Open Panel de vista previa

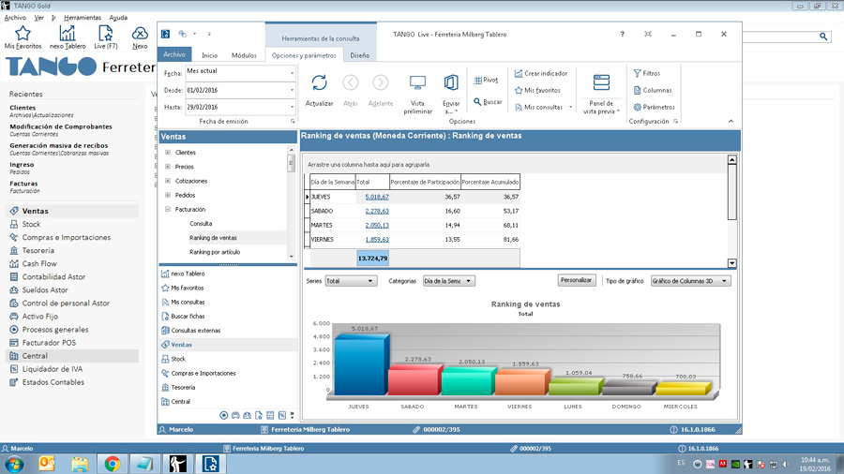pyautogui.click(x=601, y=94)
